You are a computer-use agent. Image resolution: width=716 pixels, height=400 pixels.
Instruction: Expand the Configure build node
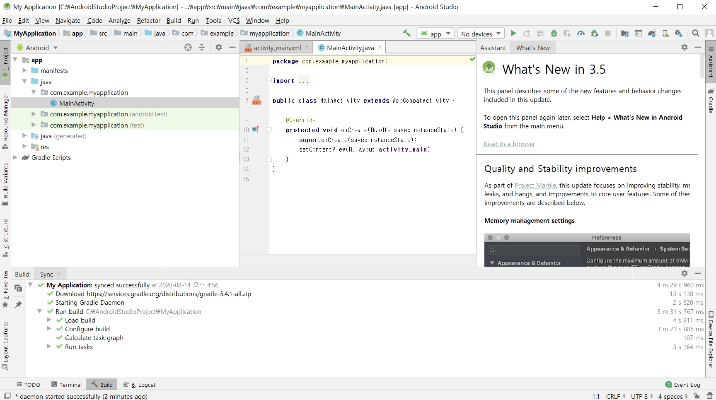click(49, 329)
